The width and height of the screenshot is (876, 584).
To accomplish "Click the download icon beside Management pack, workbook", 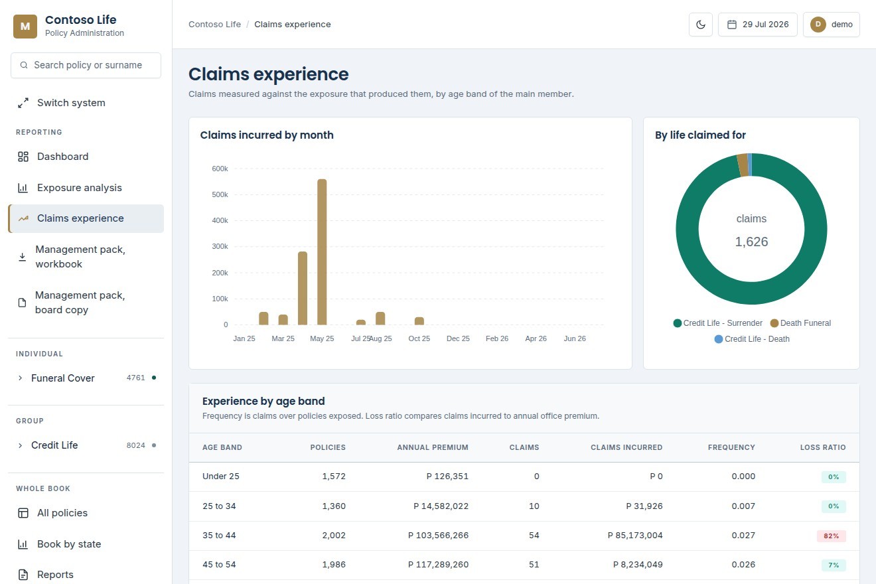I will pyautogui.click(x=22, y=257).
